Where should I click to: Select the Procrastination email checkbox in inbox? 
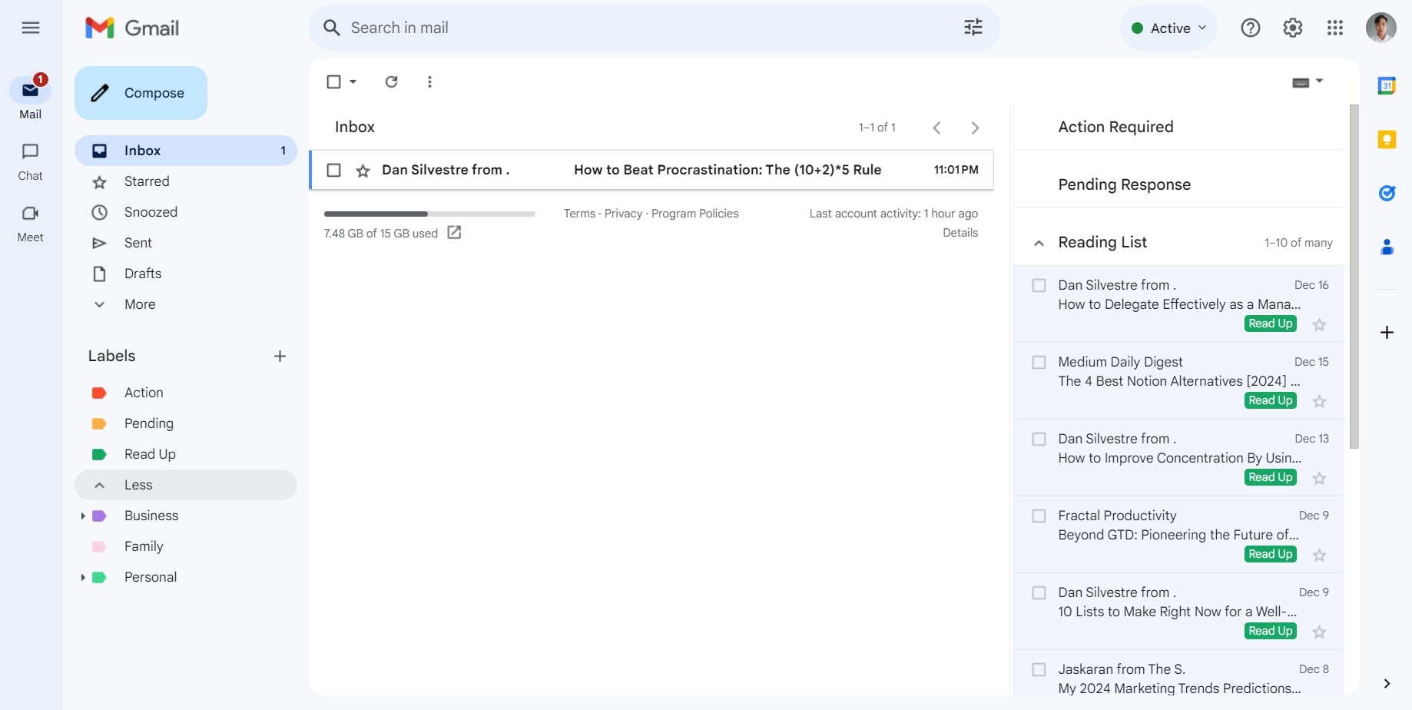pyautogui.click(x=333, y=170)
